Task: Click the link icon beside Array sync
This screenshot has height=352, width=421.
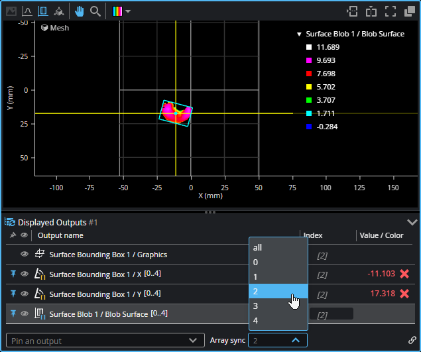Action: point(412,340)
